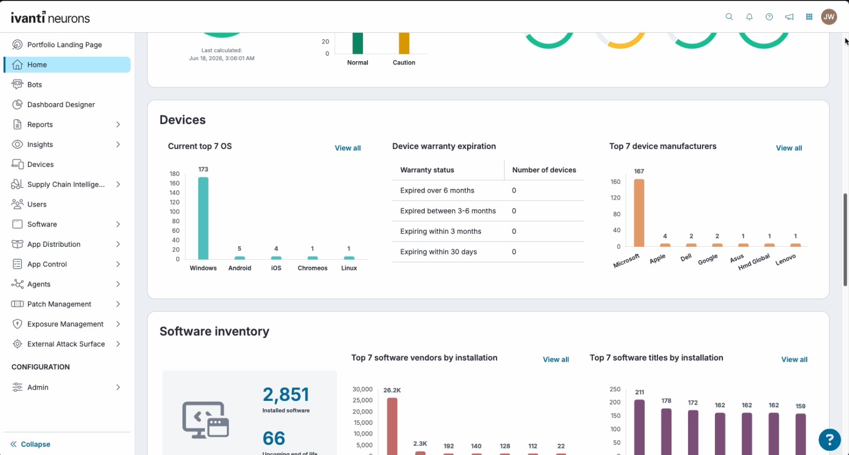Expand the Patch Management chevron
This screenshot has width=849, height=455.
118,304
